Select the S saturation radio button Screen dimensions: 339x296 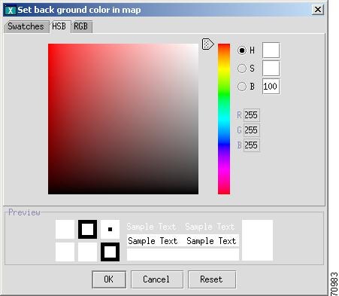pos(242,69)
